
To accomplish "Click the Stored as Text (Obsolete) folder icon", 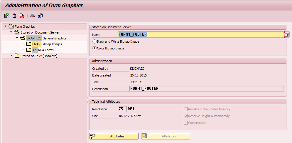I will [x=17, y=56].
